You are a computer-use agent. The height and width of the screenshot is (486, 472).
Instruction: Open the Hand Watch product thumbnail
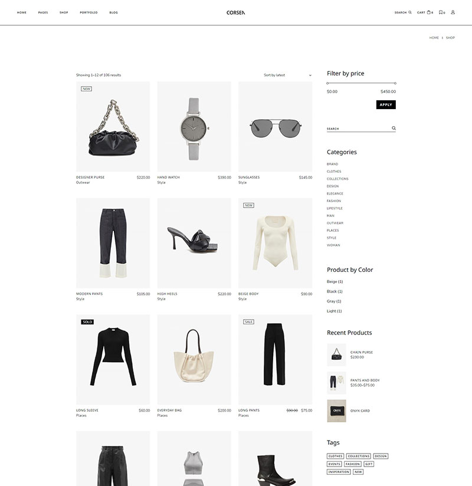point(194,126)
